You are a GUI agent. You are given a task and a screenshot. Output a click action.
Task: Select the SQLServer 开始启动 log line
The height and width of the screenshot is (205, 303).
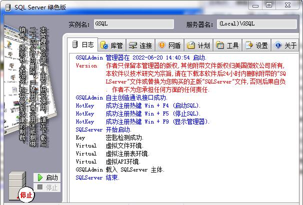[103, 129]
